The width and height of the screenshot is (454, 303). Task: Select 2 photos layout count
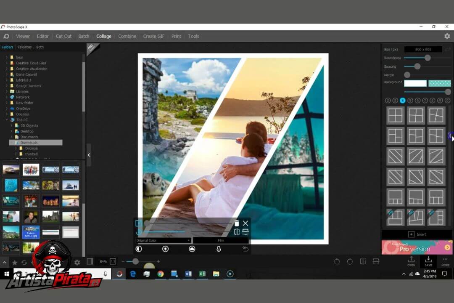point(388,100)
